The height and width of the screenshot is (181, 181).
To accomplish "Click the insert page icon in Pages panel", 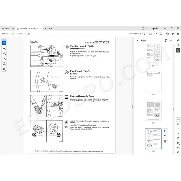I will click(166, 41).
